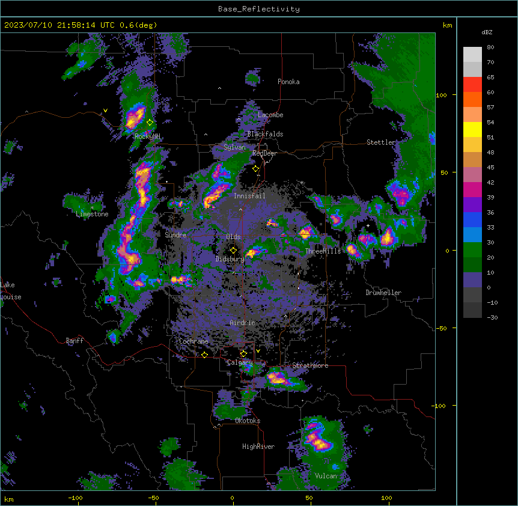
Task: Click the -10 value on the dBZ scale
Action: pos(492,302)
